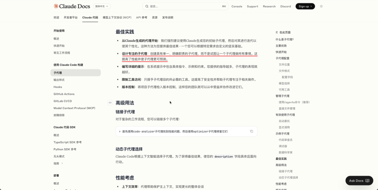
Task: Jump to 代码审查员 in page outline
Action: (286, 140)
